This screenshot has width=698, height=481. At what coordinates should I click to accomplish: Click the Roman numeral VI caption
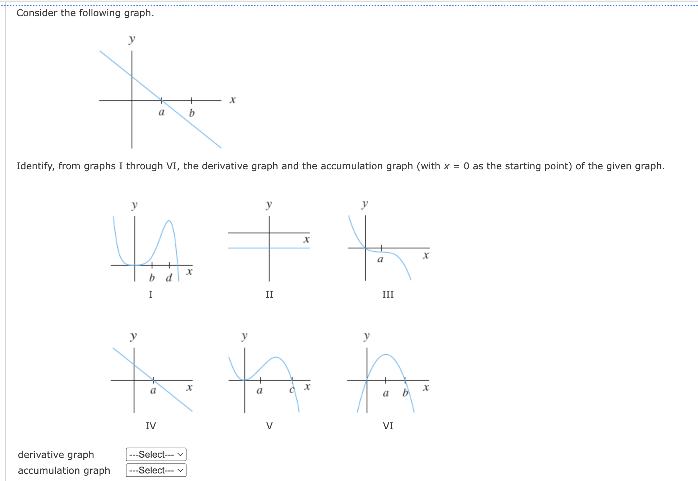pos(388,426)
